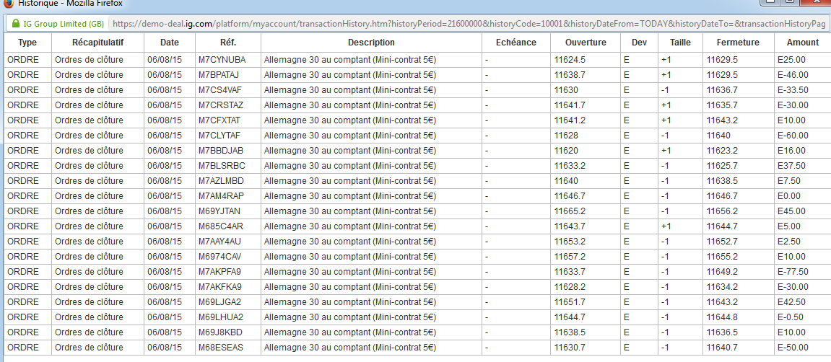Click the Réf. column header
This screenshot has width=831, height=362.
pos(228,43)
